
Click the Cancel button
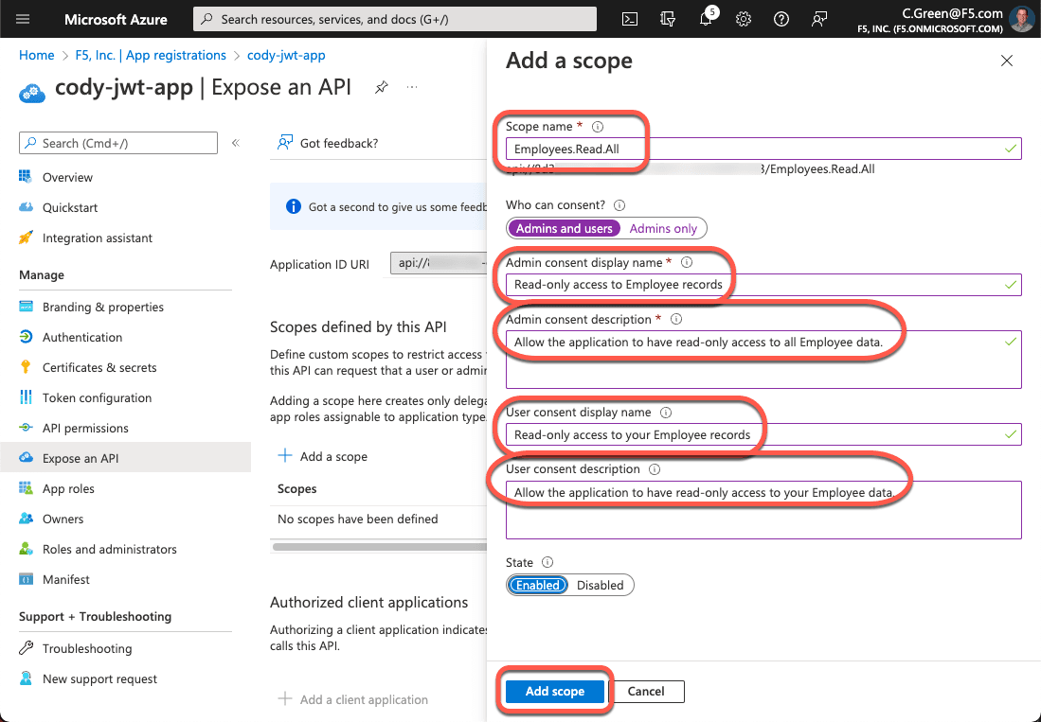pyautogui.click(x=646, y=691)
